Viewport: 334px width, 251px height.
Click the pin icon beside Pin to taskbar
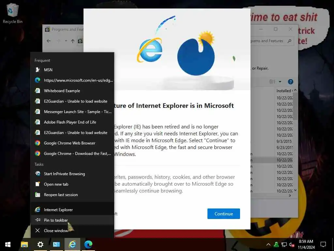(38, 220)
